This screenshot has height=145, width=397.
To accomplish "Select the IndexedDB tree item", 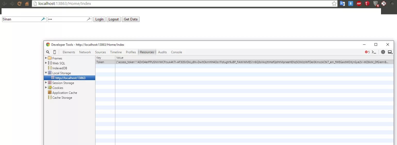I will coord(60,68).
